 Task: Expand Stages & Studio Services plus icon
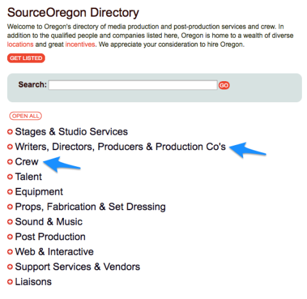[10, 132]
